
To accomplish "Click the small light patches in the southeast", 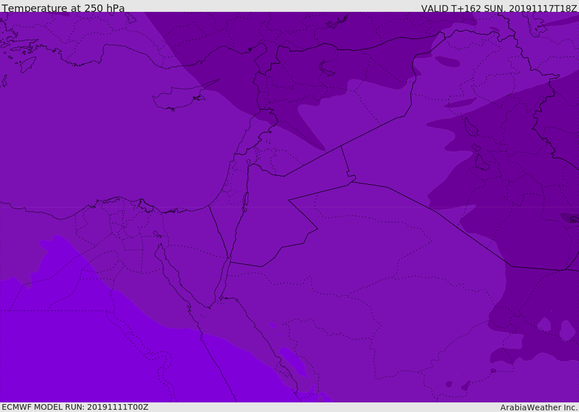I will (567, 330).
